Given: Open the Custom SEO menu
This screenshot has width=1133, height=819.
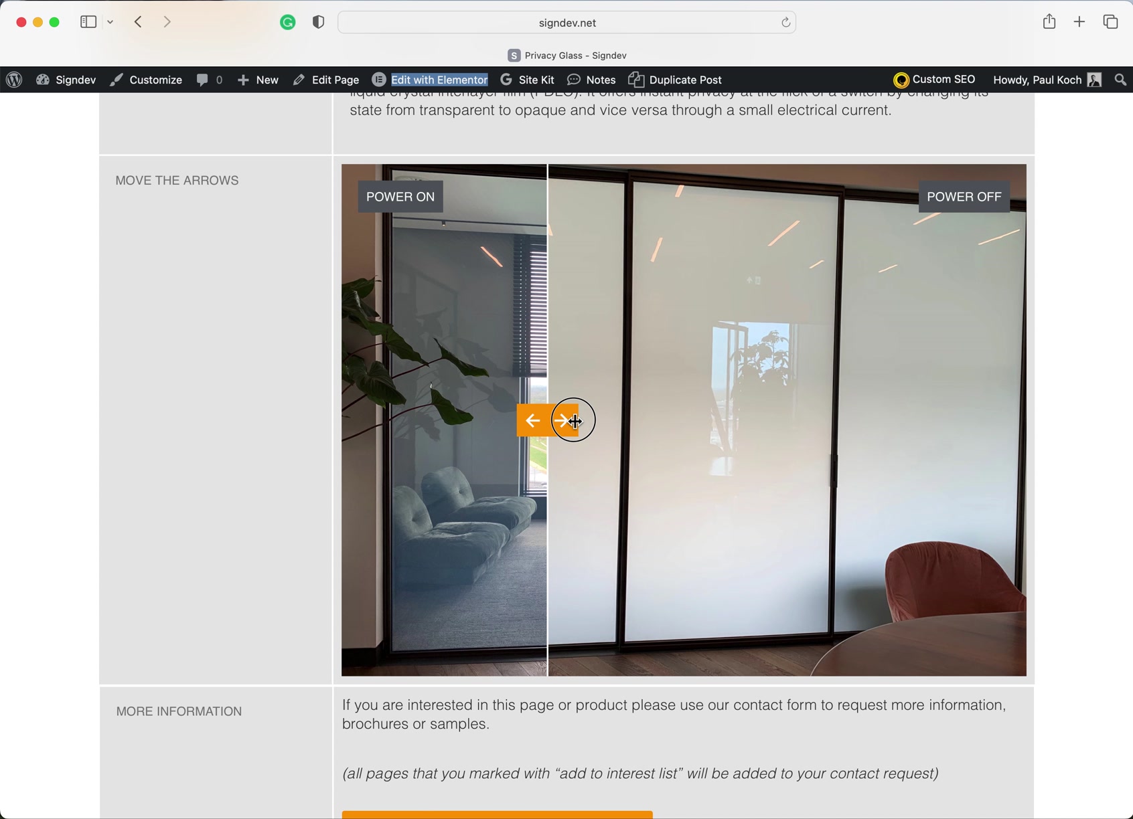Looking at the screenshot, I should [934, 80].
